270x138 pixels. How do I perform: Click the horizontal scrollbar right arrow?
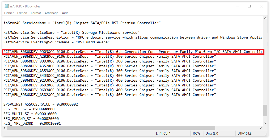click(x=261, y=128)
